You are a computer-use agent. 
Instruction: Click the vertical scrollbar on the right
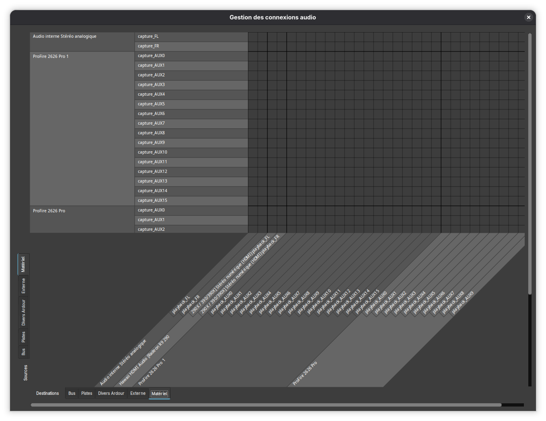pyautogui.click(x=530, y=161)
